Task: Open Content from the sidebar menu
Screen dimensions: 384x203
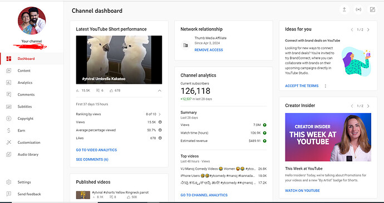Action: click(32, 70)
